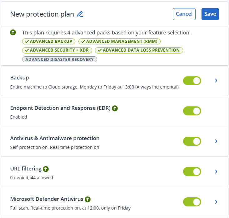This screenshot has width=229, height=218.
Task: Click upgrade icon beside Microsoft Defender Antivirus
Action: (x=88, y=199)
